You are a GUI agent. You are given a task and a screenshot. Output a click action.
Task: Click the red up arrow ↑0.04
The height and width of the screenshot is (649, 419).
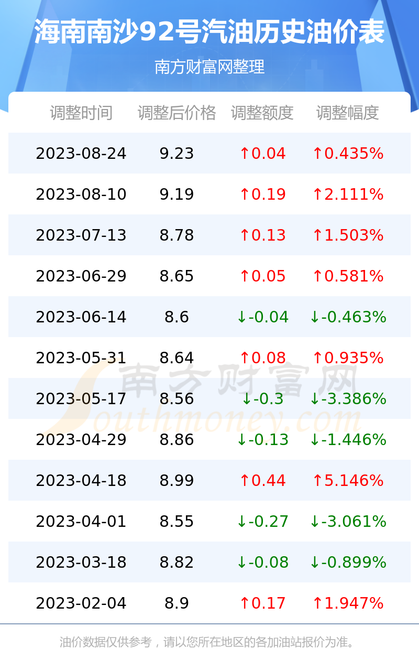[x=262, y=154]
